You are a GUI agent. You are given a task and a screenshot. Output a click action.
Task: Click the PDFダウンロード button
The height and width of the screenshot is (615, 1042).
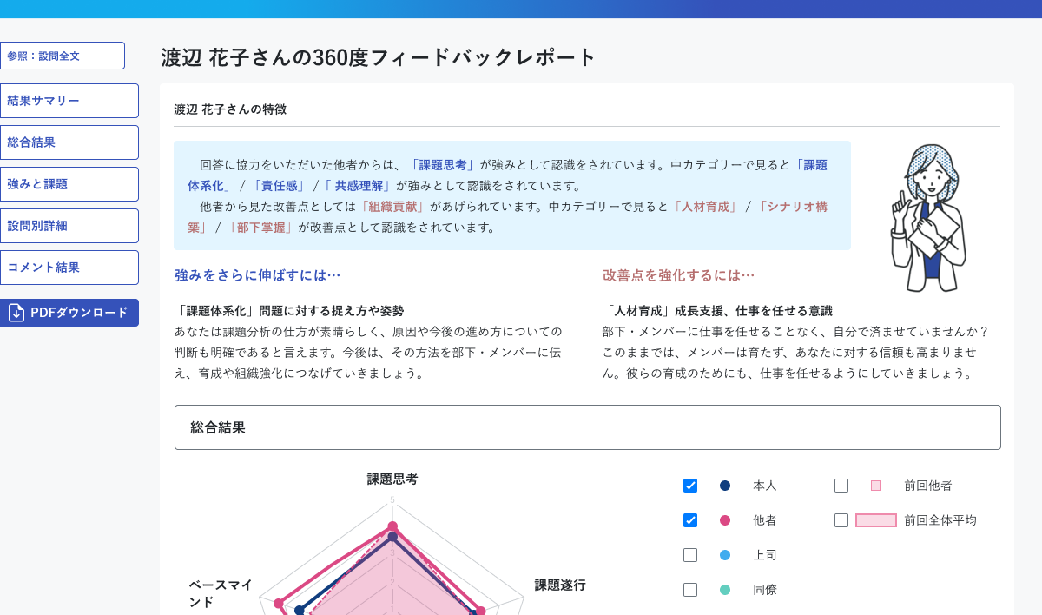(69, 313)
